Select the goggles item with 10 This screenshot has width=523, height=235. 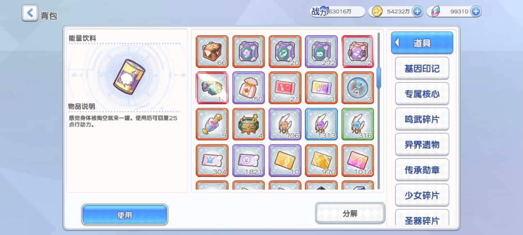tap(212, 88)
